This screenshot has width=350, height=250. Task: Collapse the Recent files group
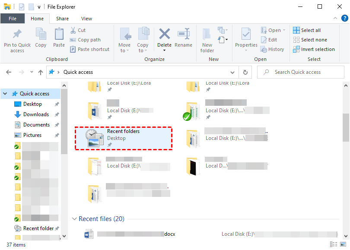pyautogui.click(x=75, y=219)
